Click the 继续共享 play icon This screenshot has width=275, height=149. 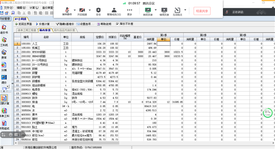click(164, 12)
